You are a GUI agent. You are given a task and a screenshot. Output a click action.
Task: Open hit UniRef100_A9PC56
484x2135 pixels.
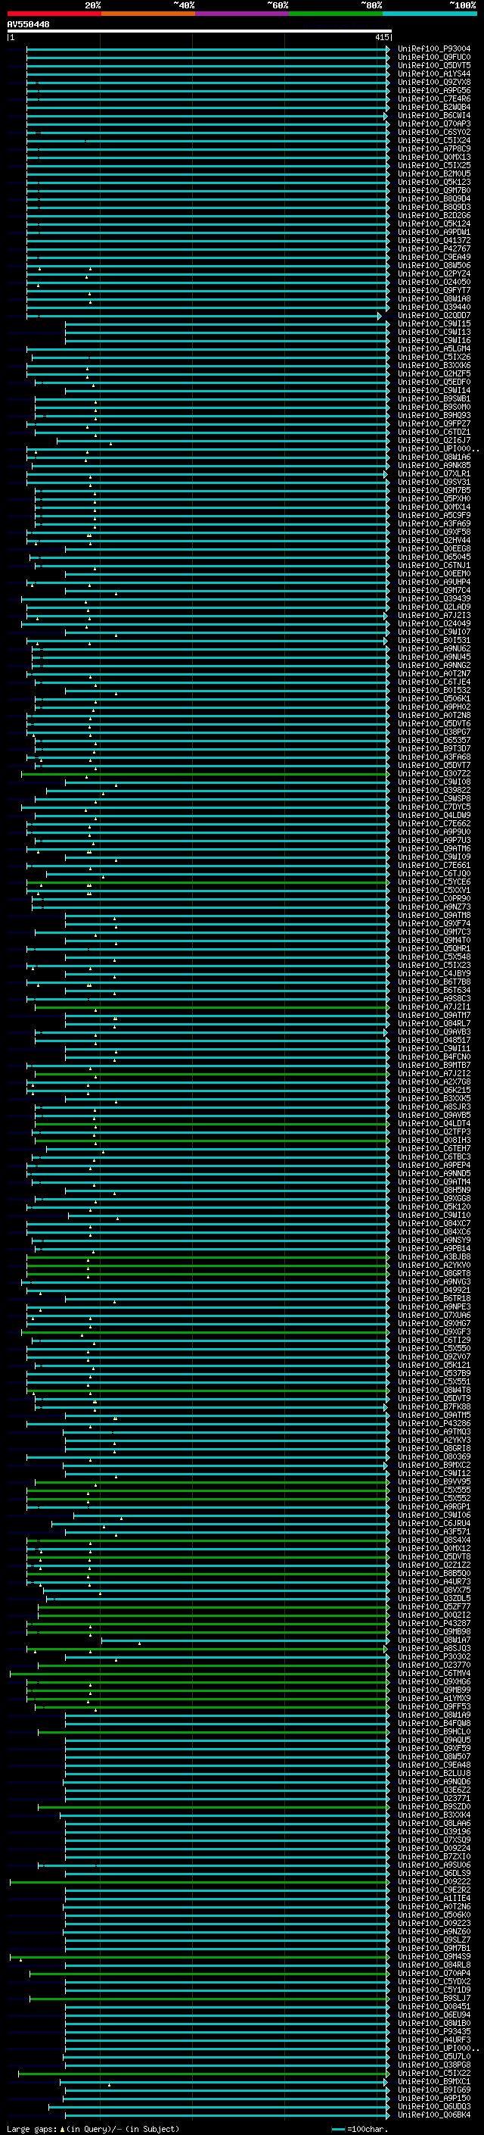pos(434,90)
